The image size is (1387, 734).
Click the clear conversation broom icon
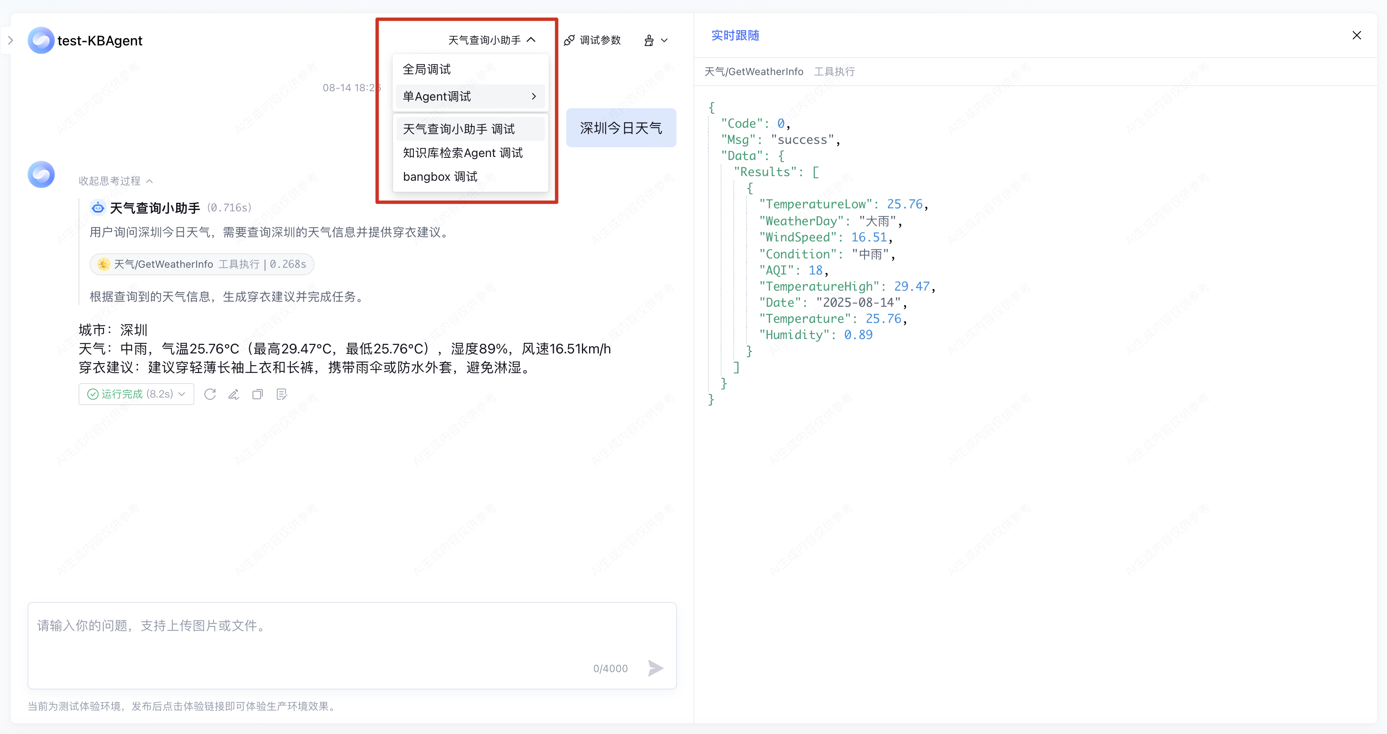point(649,40)
